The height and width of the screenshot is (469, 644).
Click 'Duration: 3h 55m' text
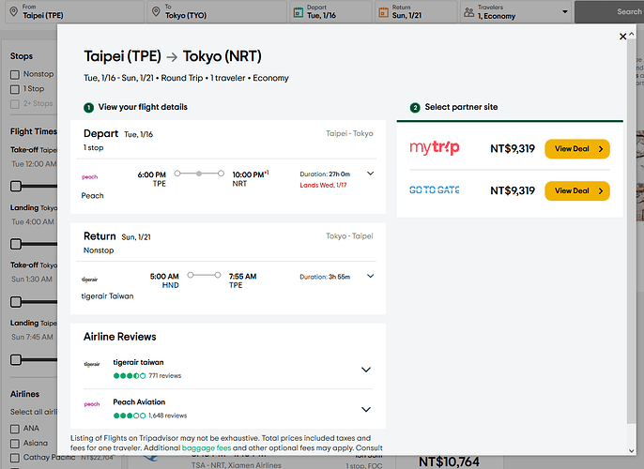pyautogui.click(x=325, y=277)
